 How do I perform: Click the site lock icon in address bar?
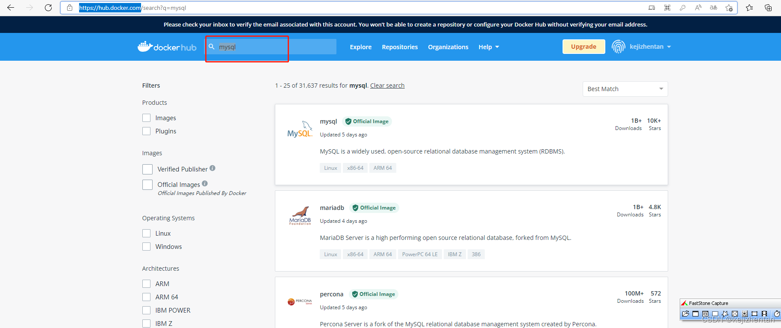70,8
